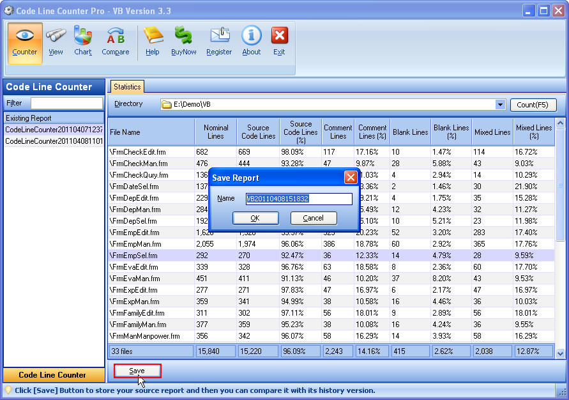Screen dimensions: 569x400
Task: Switch to the Statistics tab
Action: (x=127, y=87)
